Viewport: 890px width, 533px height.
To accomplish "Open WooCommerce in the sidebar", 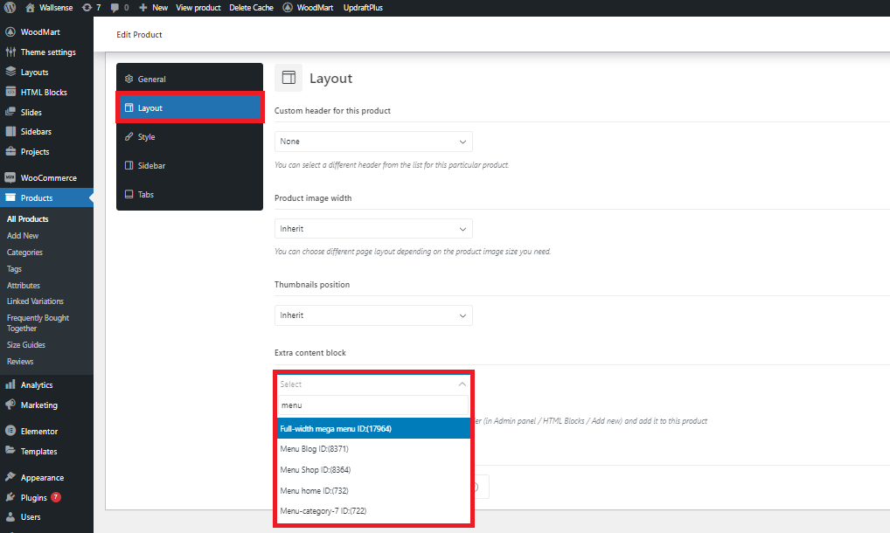I will click(46, 177).
